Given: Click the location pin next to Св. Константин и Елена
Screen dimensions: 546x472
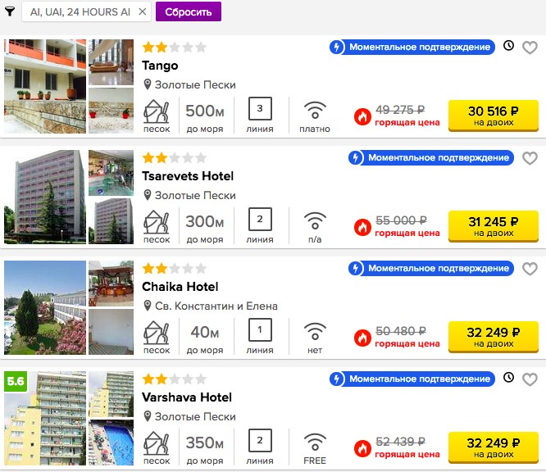Looking at the screenshot, I should (148, 306).
